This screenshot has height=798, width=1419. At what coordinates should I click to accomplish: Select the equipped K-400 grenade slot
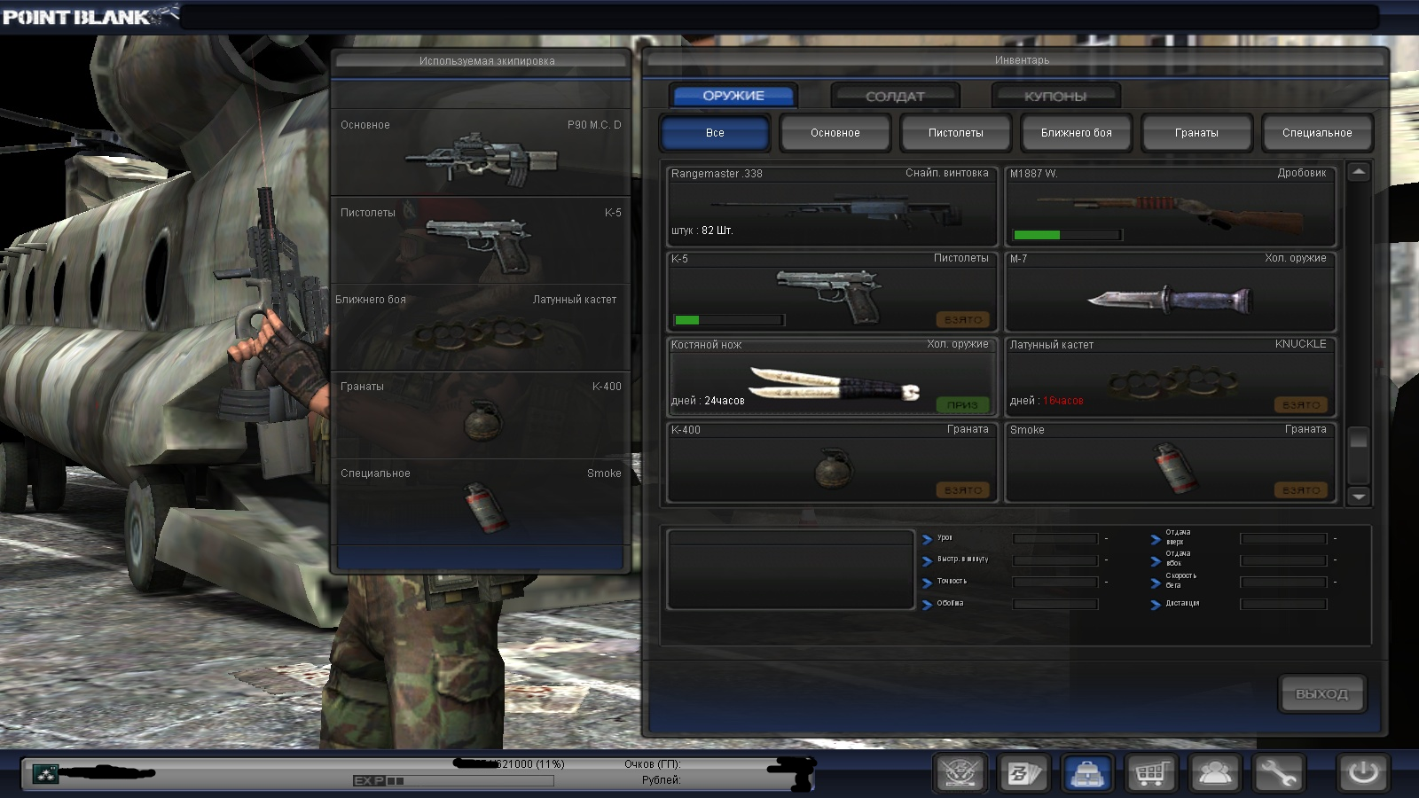[481, 414]
